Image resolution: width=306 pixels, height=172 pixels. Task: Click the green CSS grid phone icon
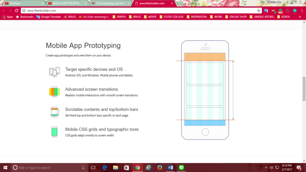click(55, 132)
